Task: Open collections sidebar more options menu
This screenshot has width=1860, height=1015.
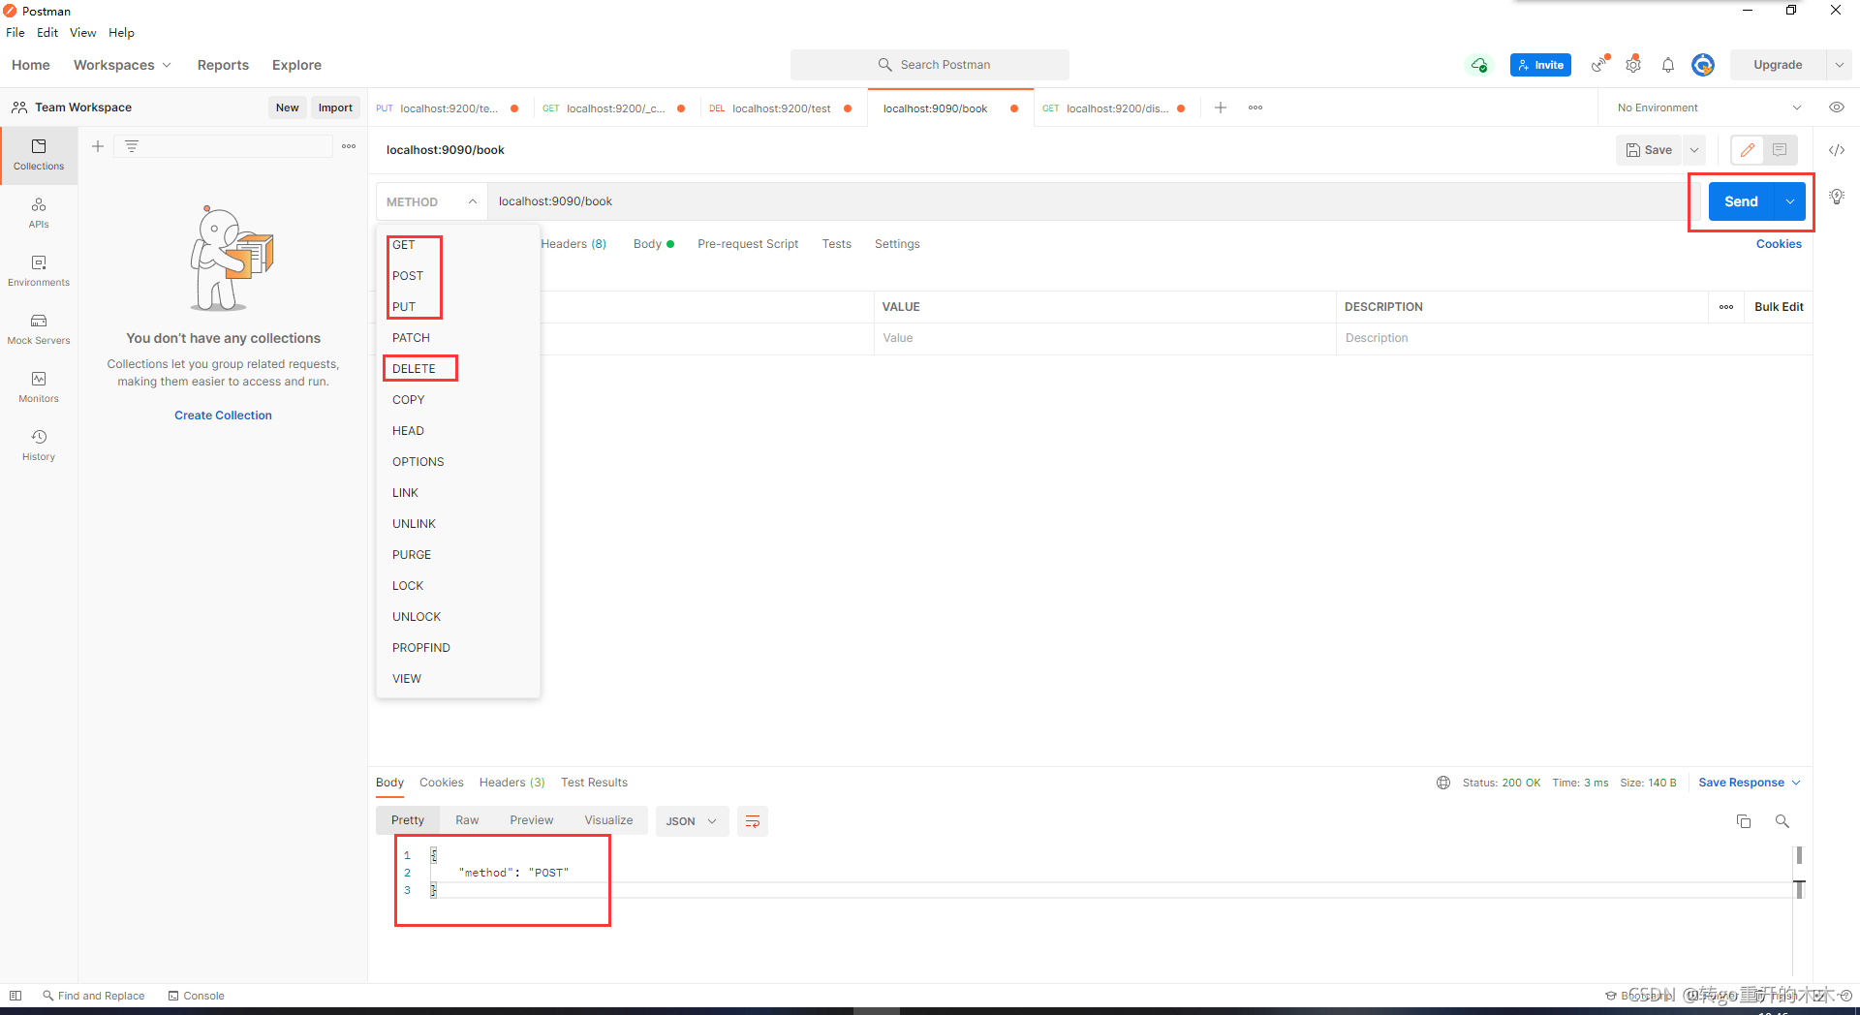Action: point(349,146)
